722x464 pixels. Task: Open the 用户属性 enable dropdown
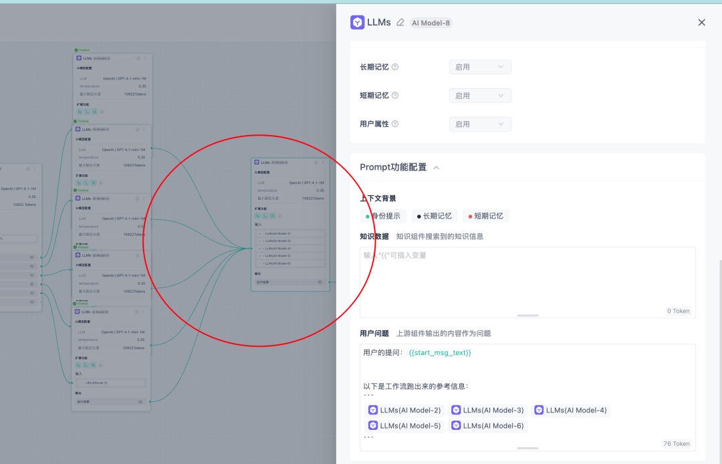coord(480,124)
